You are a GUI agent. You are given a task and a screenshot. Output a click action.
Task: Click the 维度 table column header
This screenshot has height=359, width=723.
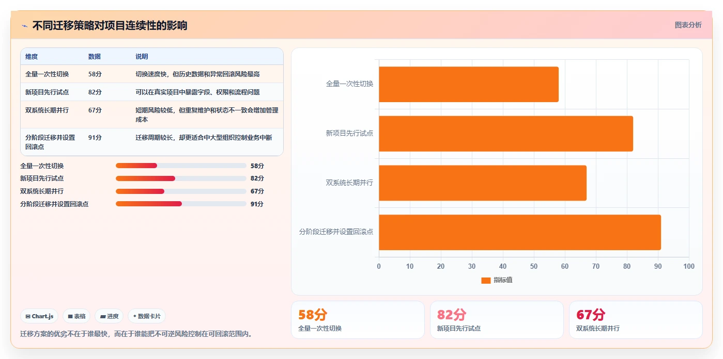point(32,57)
